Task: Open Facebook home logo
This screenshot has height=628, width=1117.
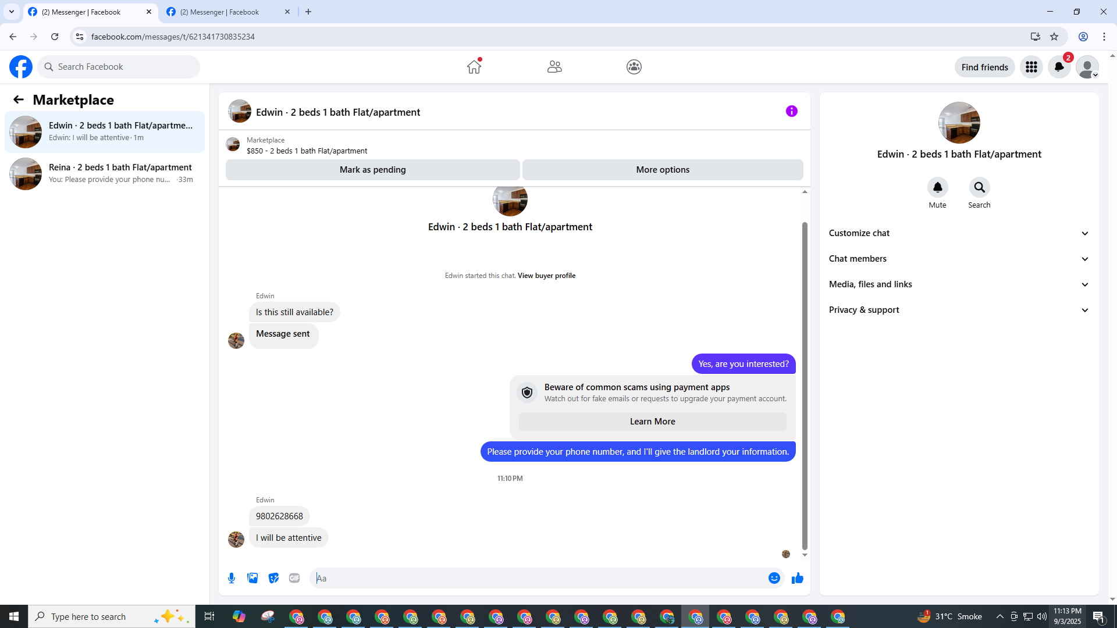Action: (x=21, y=67)
